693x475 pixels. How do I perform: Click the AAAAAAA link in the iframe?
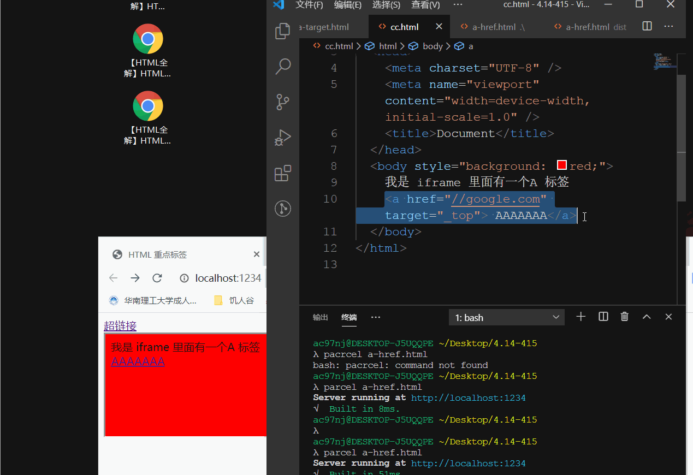point(138,361)
